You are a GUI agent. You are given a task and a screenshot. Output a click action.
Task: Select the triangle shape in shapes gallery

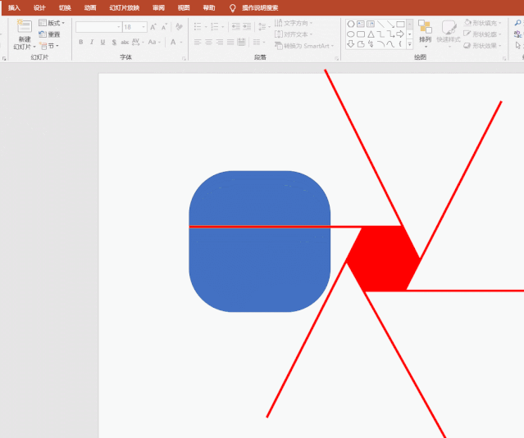pyautogui.click(x=371, y=34)
